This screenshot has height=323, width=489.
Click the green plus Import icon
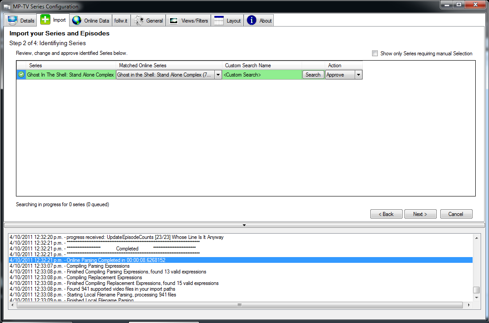coord(45,19)
